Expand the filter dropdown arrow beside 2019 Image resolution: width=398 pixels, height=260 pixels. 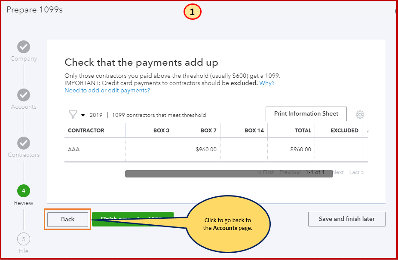[x=83, y=115]
